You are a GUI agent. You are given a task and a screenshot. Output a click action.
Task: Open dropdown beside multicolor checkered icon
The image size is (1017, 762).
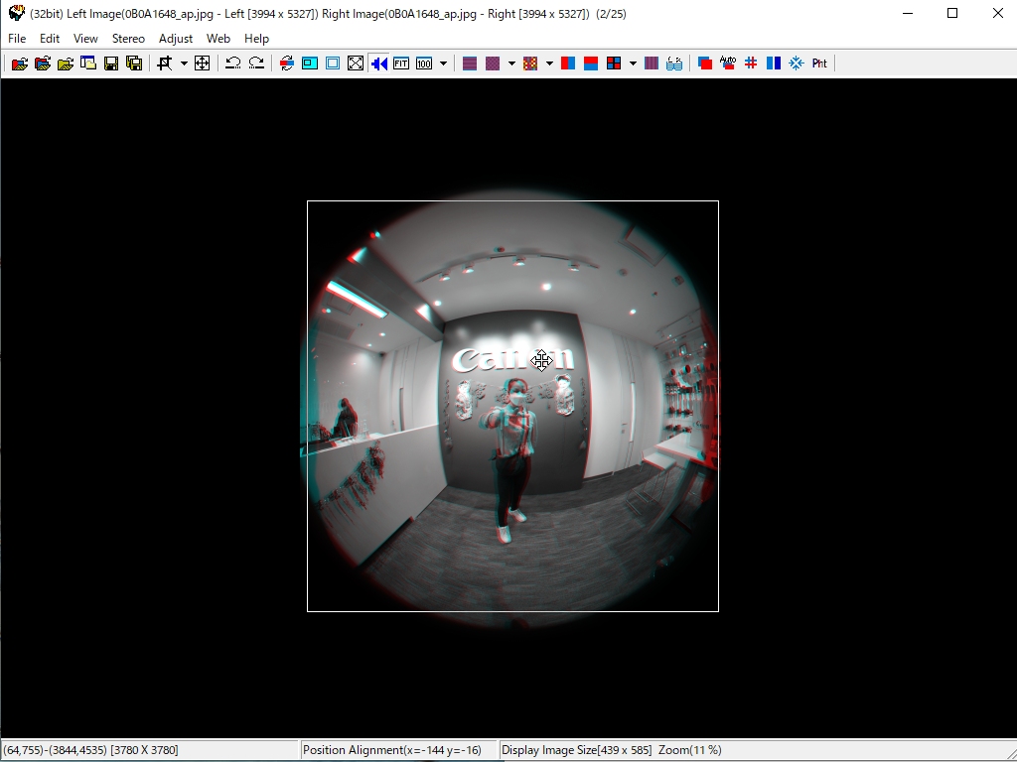pyautogui.click(x=549, y=63)
